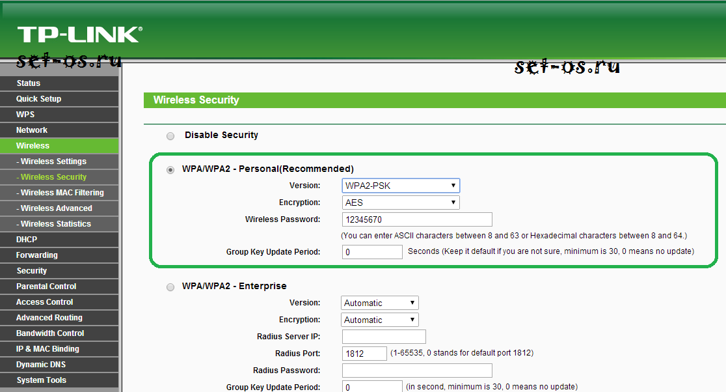The height and width of the screenshot is (392, 726).
Task: Open the Security menu in sidebar
Action: pyautogui.click(x=59, y=271)
